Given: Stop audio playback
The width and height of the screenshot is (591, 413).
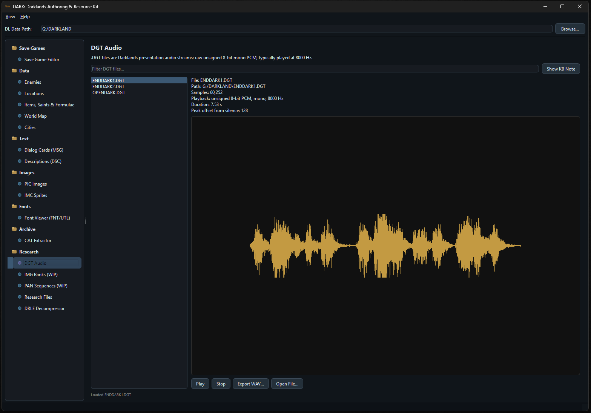Looking at the screenshot, I should 221,384.
